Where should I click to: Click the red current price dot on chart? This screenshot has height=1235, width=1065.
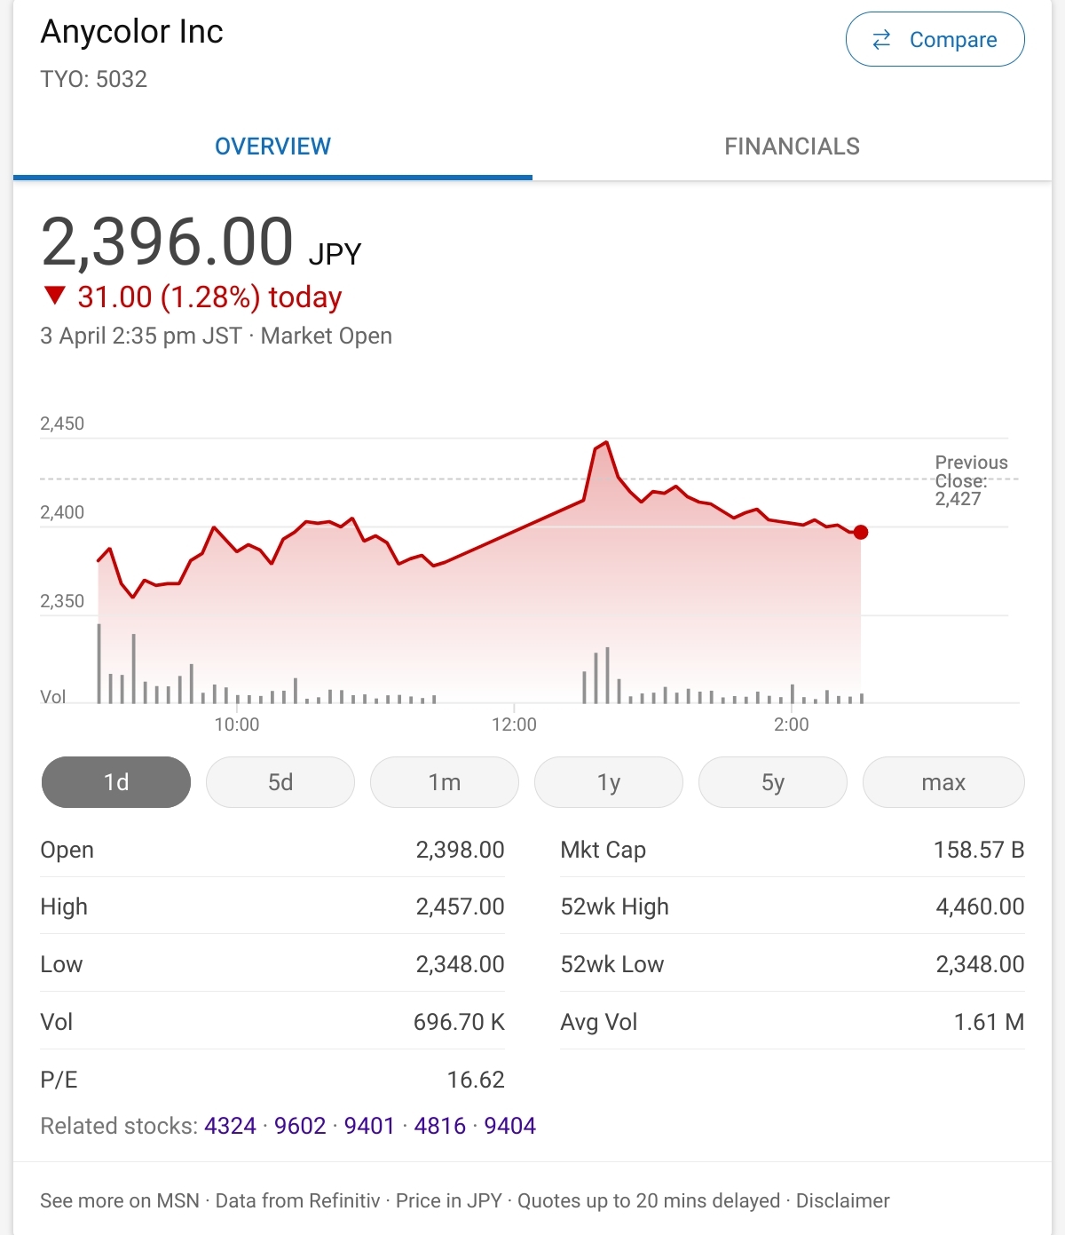860,533
